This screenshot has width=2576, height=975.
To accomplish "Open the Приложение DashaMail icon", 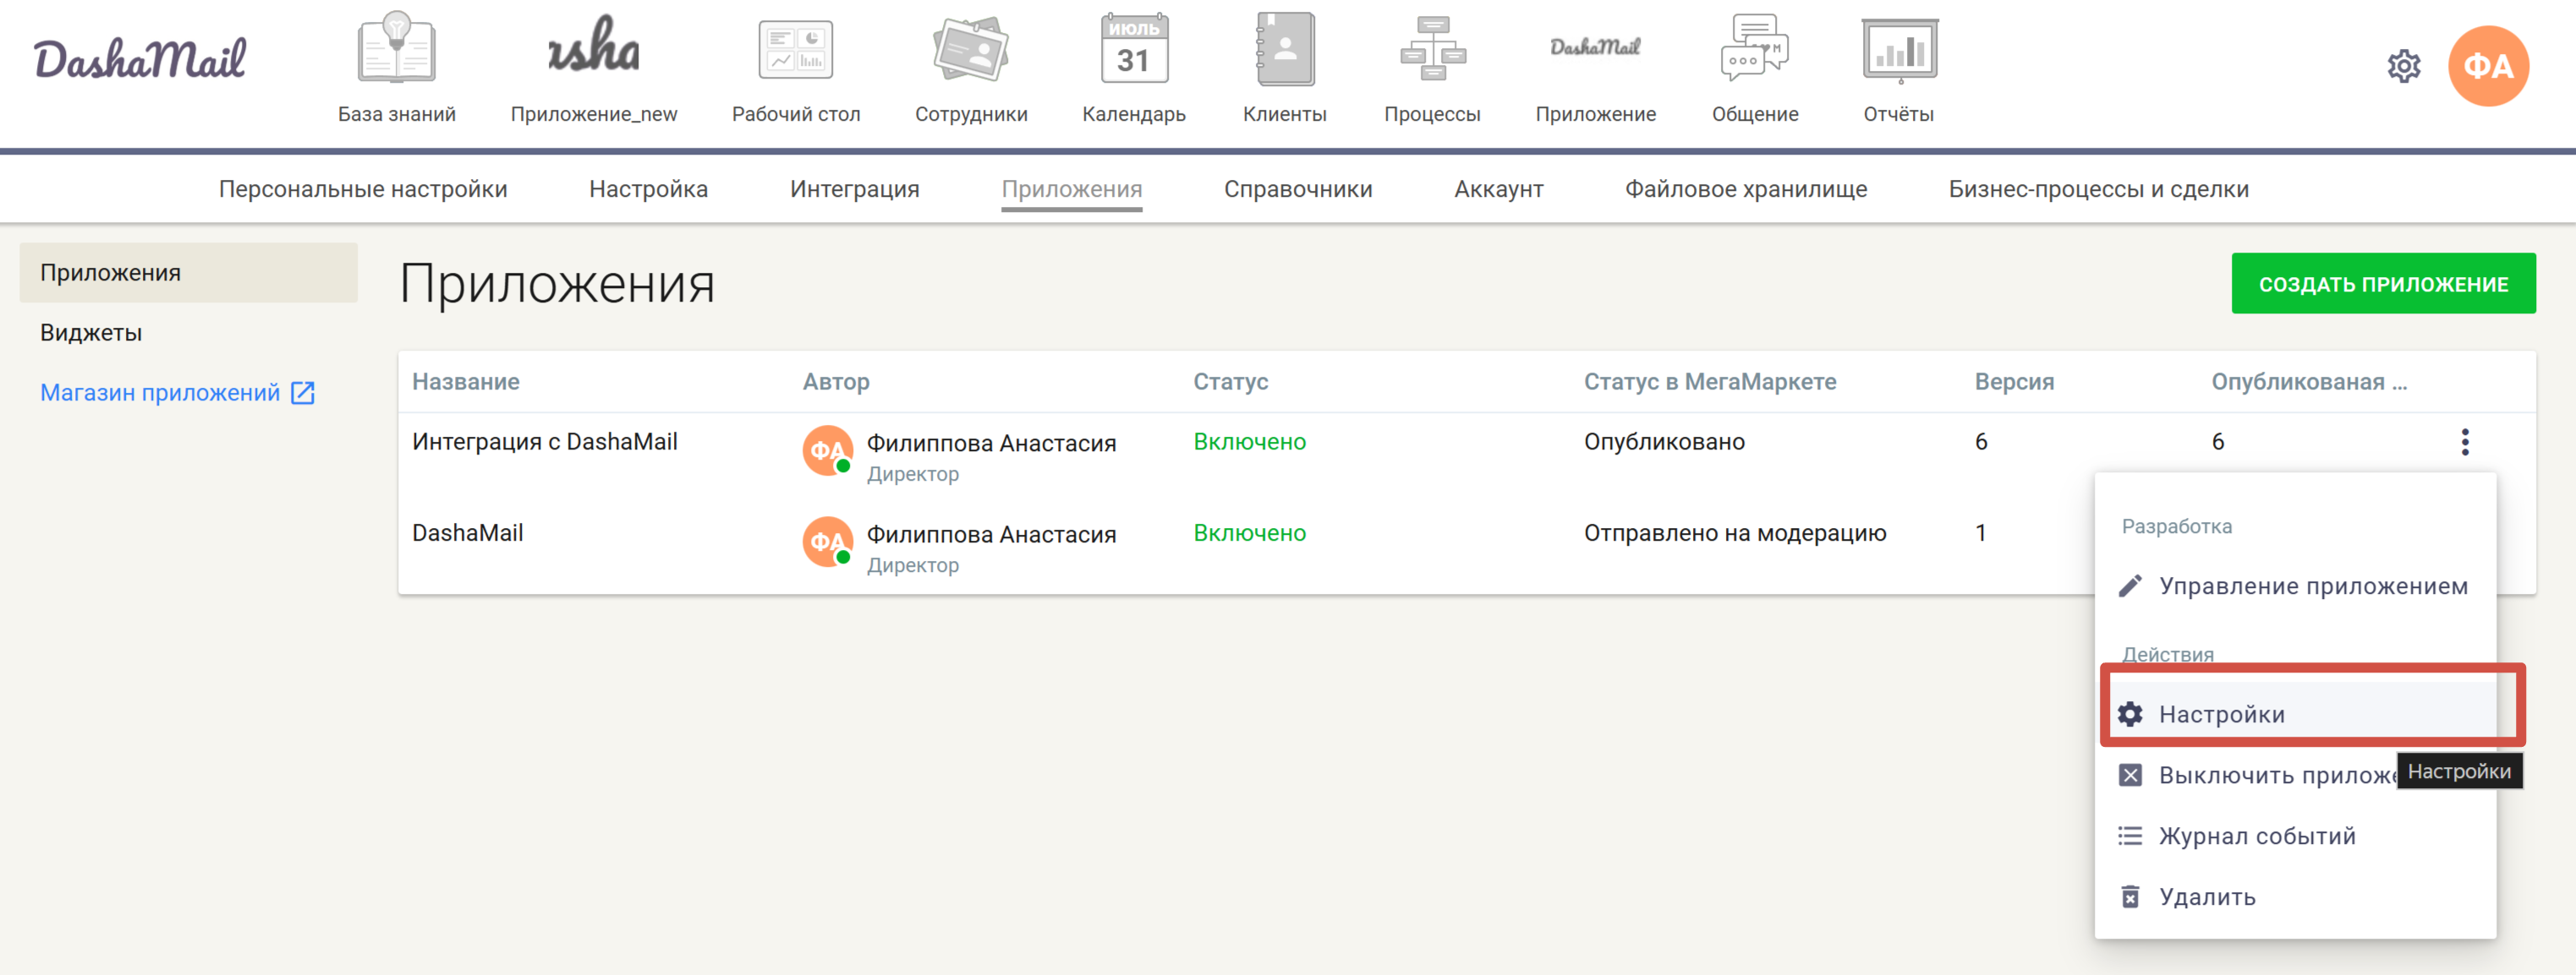I will pyautogui.click(x=1595, y=47).
